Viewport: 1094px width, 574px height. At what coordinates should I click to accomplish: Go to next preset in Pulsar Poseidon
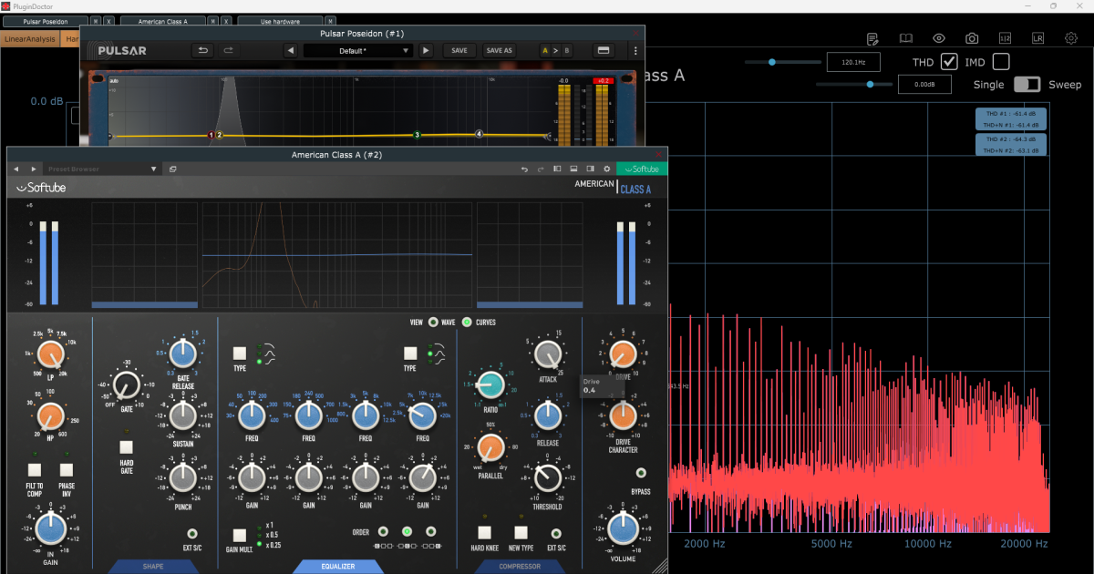pos(426,50)
